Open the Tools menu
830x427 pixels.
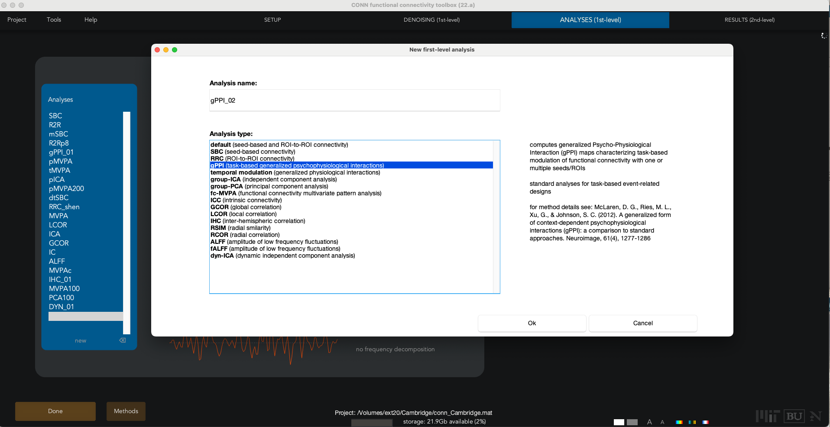coord(54,20)
